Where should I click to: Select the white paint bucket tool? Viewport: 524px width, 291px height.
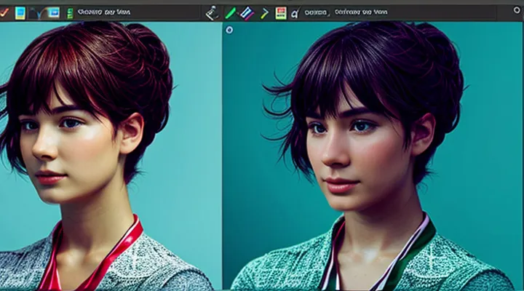212,12
